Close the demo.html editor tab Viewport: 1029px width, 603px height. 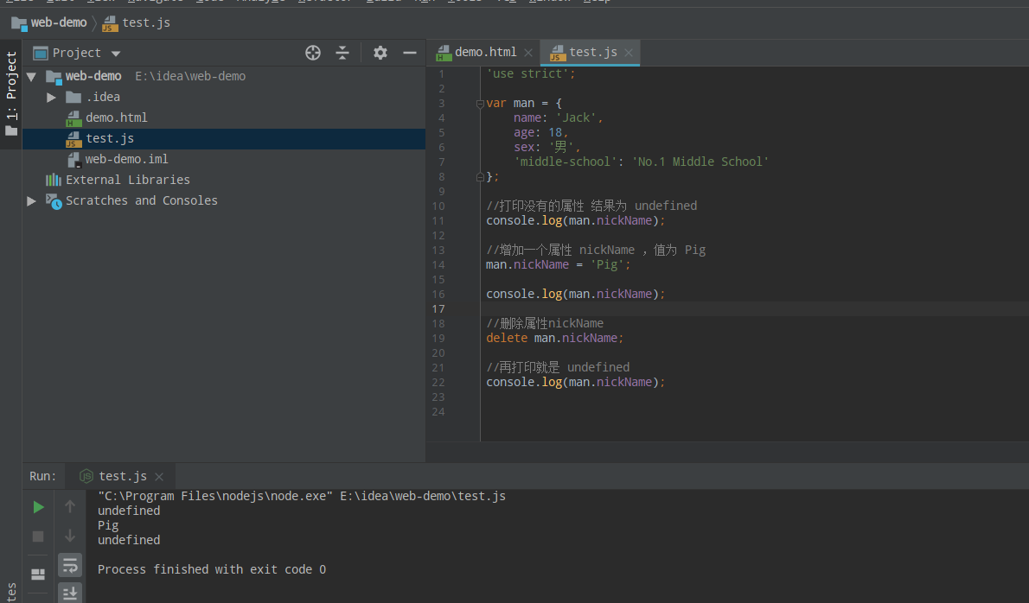pyautogui.click(x=528, y=53)
